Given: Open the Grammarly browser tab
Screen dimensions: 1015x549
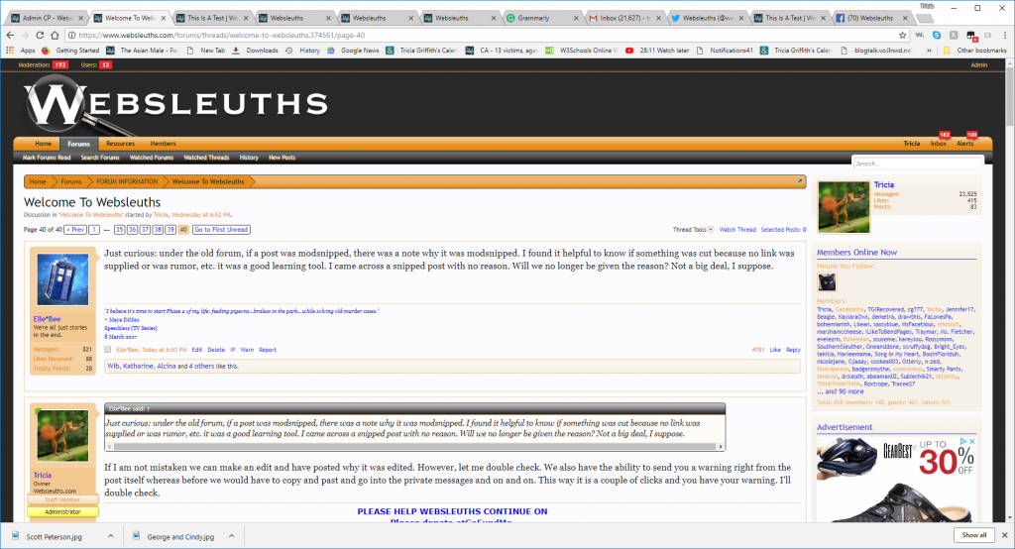Looking at the screenshot, I should (x=540, y=18).
